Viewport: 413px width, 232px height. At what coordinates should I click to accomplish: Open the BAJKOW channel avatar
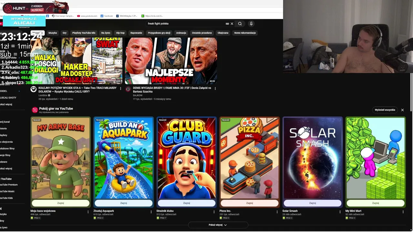coord(128,89)
